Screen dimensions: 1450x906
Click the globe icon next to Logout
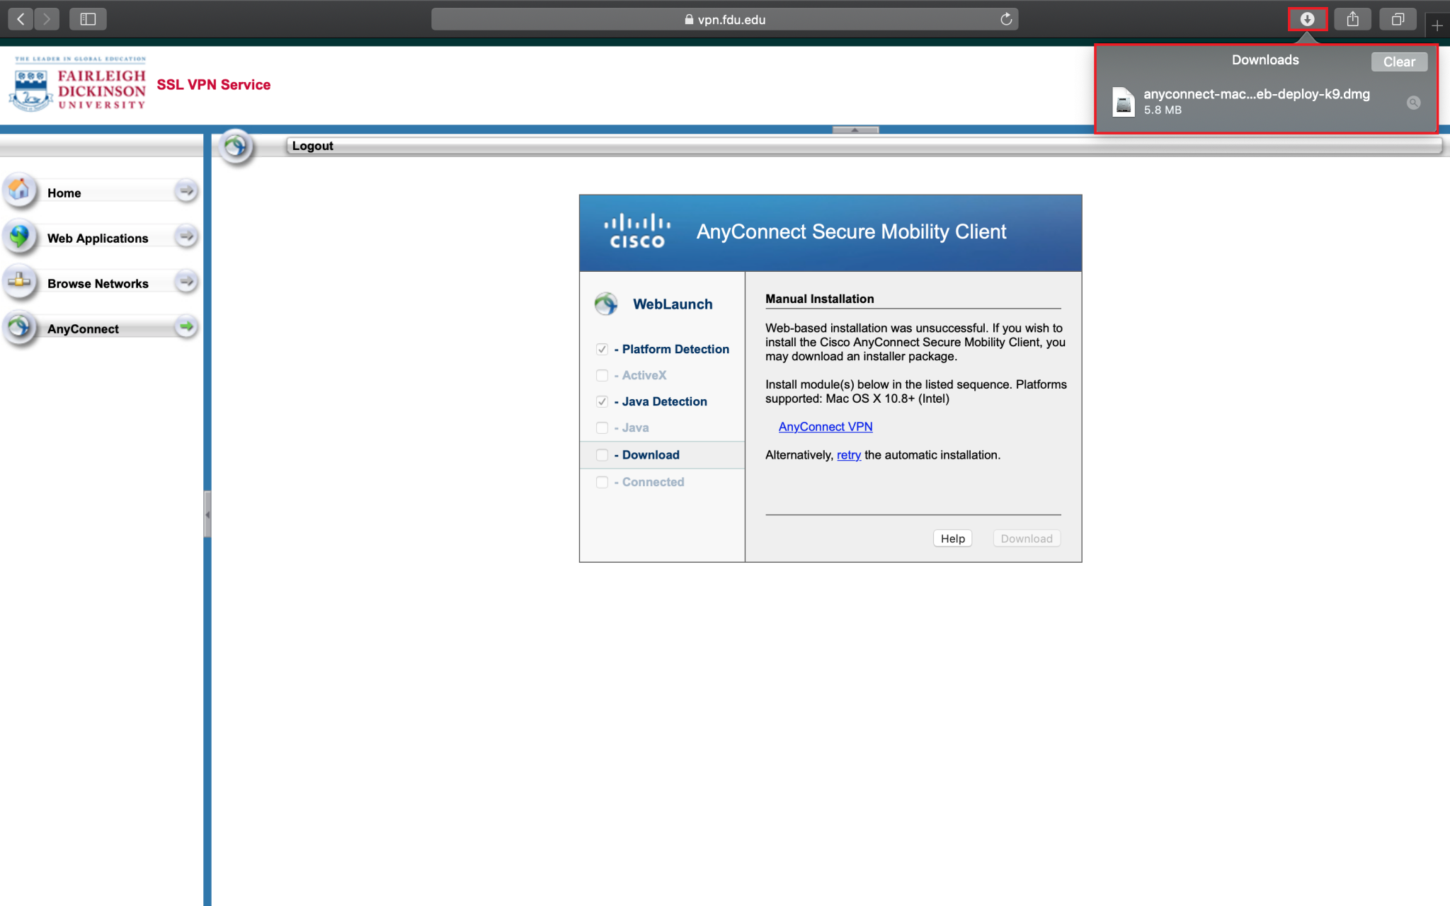[236, 147]
